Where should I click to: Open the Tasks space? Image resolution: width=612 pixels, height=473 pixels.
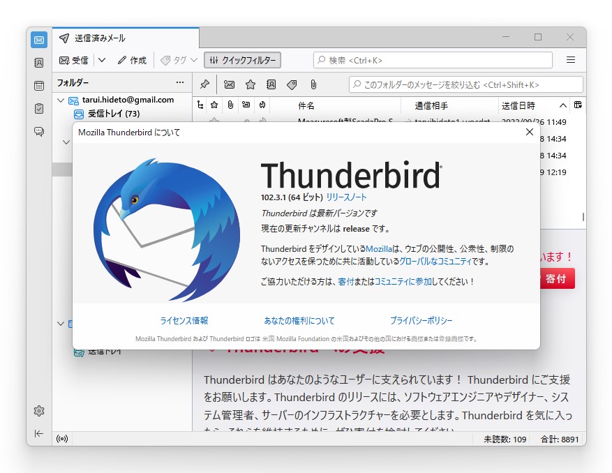(38, 109)
